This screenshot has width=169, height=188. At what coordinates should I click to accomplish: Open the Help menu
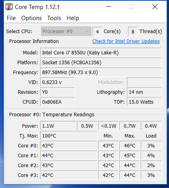(73, 18)
